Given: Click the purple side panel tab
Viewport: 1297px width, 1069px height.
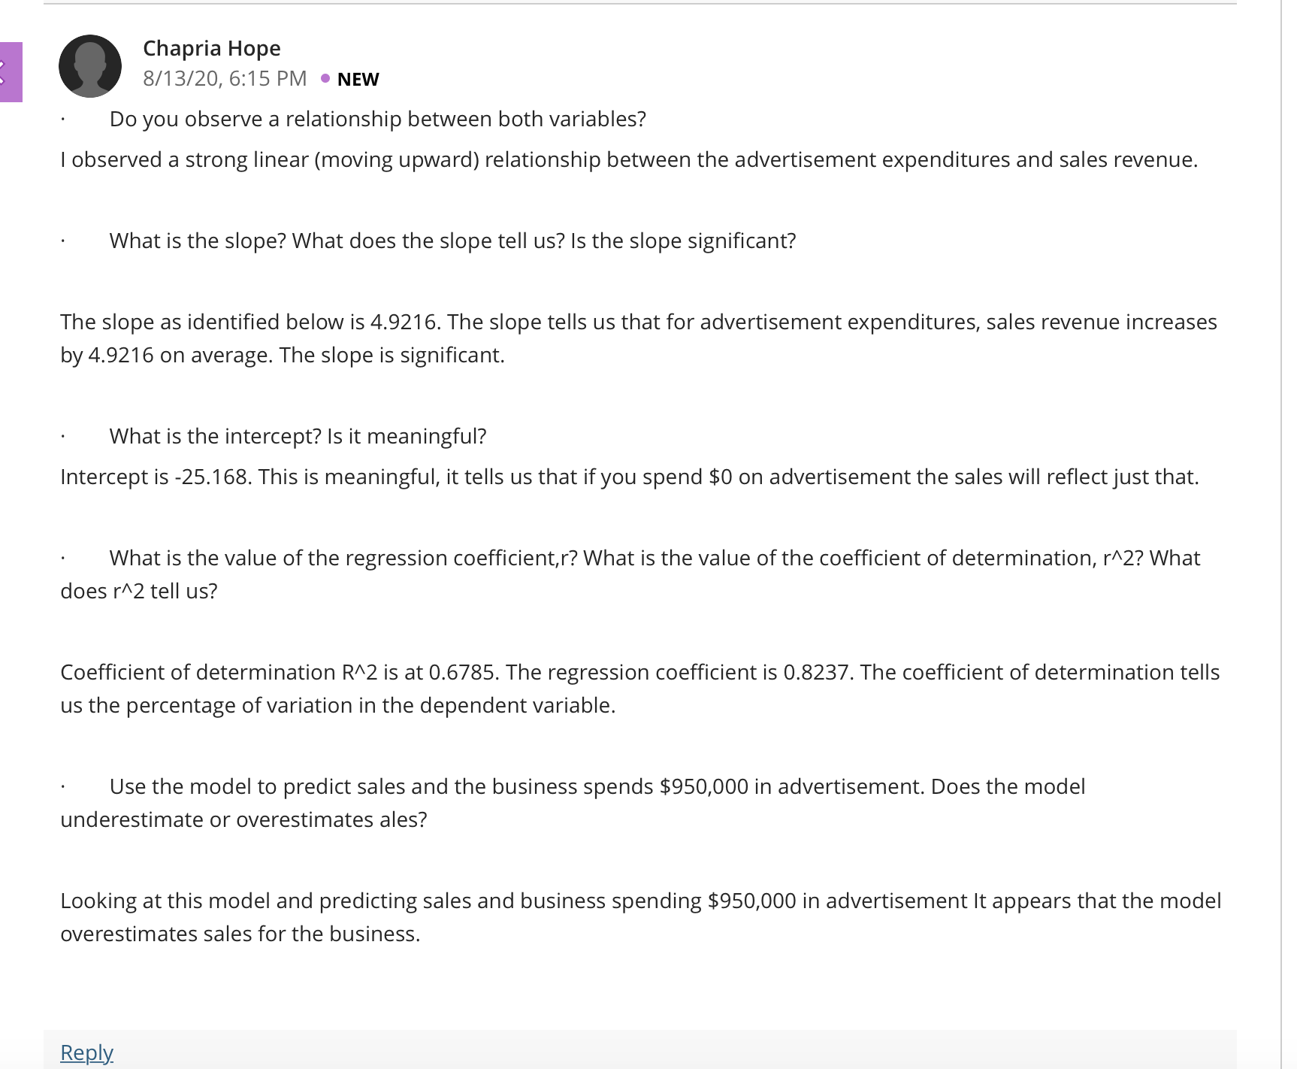Looking at the screenshot, I should click(11, 72).
